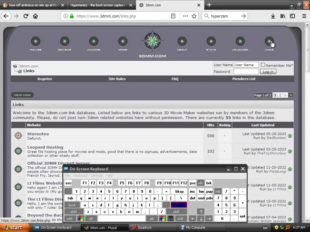
Task: Open the browser library icon
Action: (x=283, y=16)
